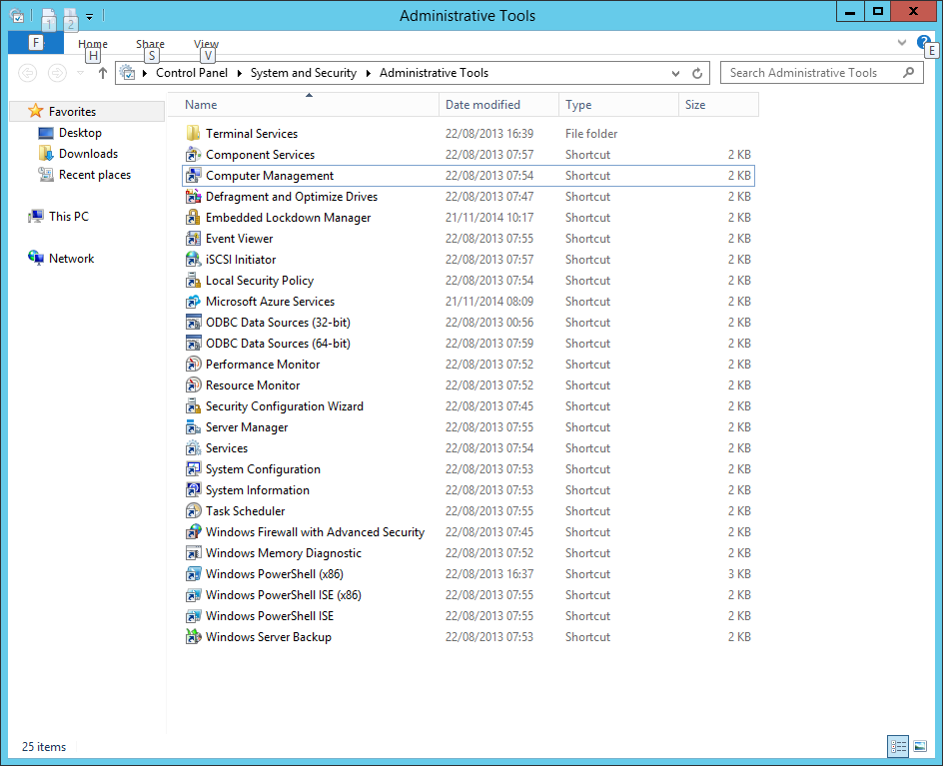Click System and Security breadcrumb
943x766 pixels.
pyautogui.click(x=303, y=73)
